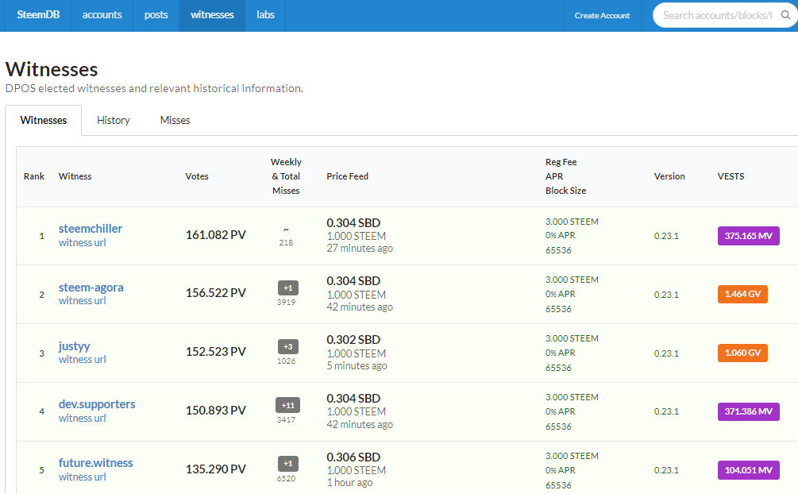The image size is (798, 494).
Task: Click the +3 weekly misses badge for justyy
Action: [x=288, y=346]
